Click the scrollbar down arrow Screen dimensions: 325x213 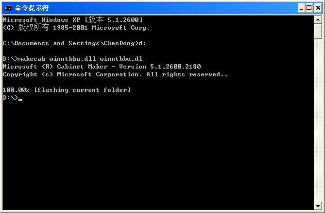(318, 206)
